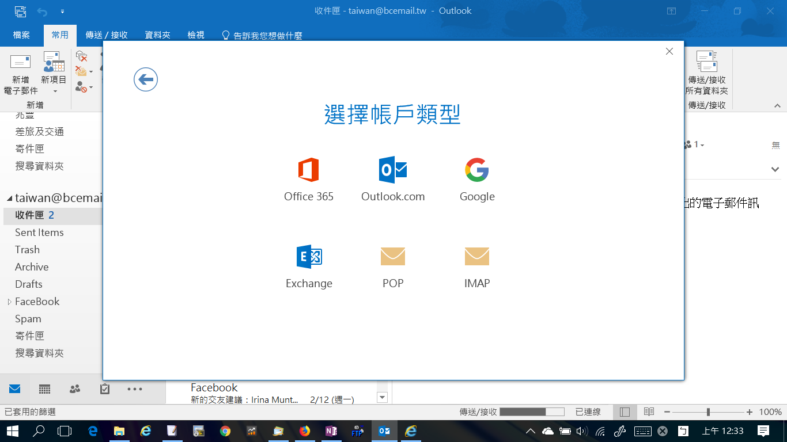Collapse the ribbon with chevron arrow

pos(777,106)
